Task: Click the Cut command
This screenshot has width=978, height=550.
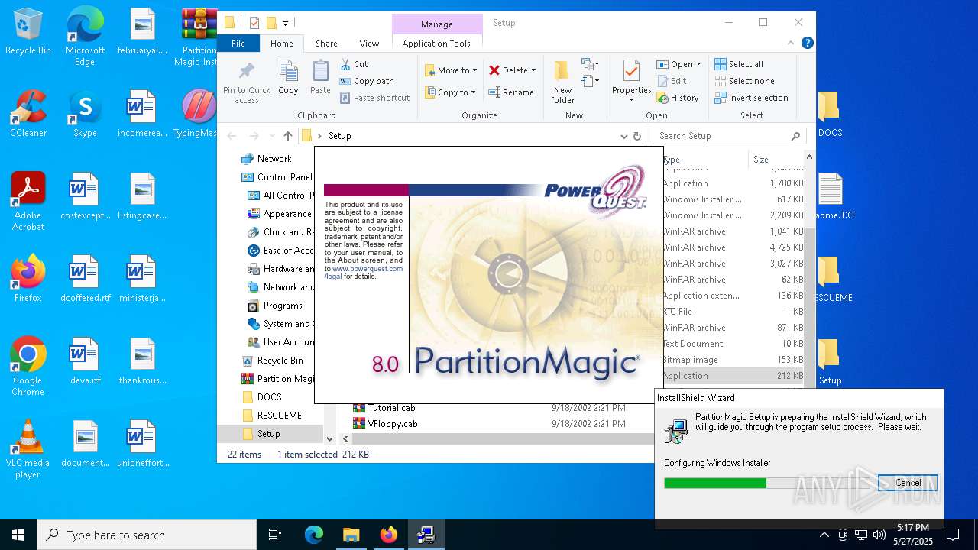Action: pos(355,64)
